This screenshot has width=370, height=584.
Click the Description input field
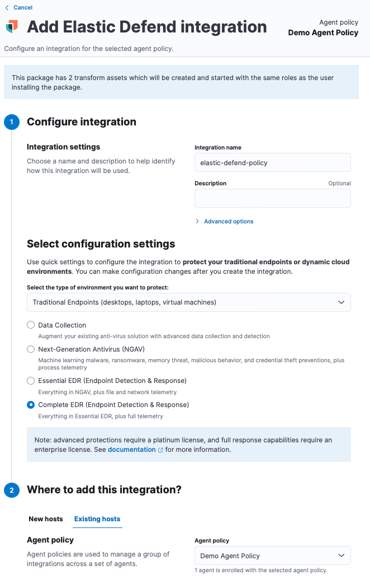click(272, 198)
